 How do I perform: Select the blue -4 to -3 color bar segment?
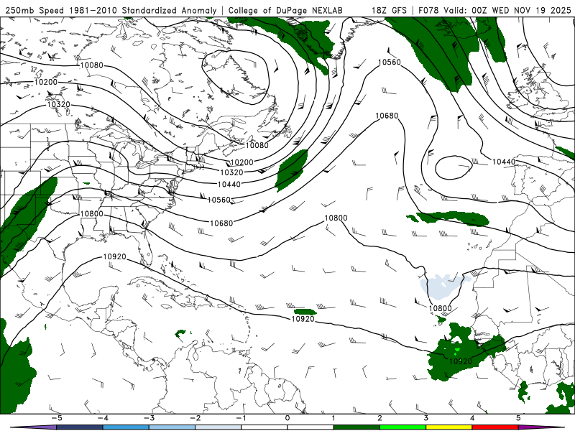tap(126, 427)
